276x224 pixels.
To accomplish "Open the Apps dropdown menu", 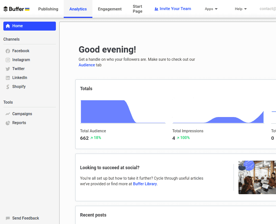I will (x=211, y=9).
